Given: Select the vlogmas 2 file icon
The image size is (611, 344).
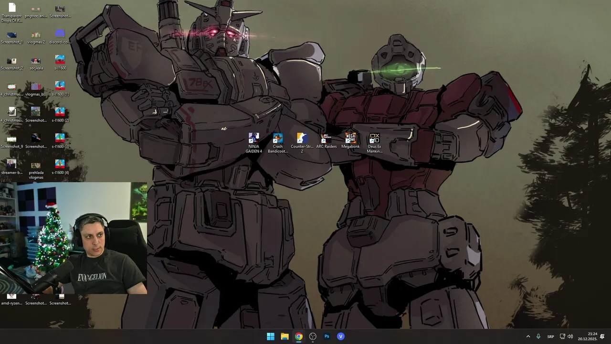Looking at the screenshot, I should click(36, 37).
